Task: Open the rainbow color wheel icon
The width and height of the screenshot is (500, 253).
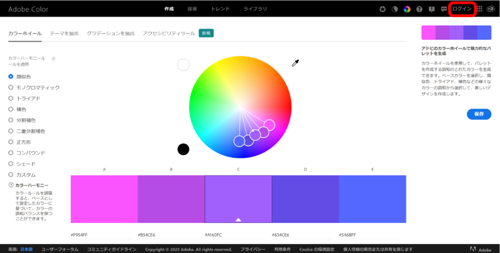Action: tap(407, 9)
